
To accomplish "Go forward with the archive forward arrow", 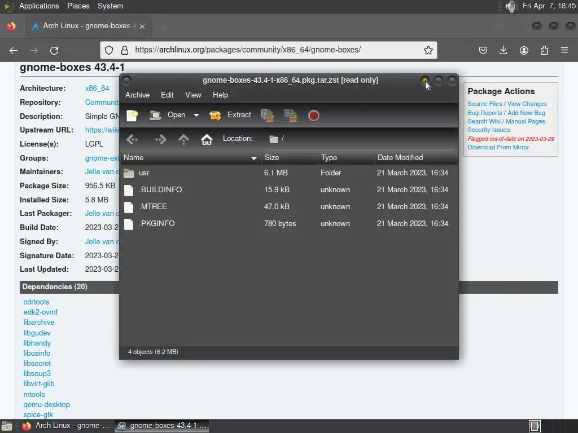I will pos(160,139).
